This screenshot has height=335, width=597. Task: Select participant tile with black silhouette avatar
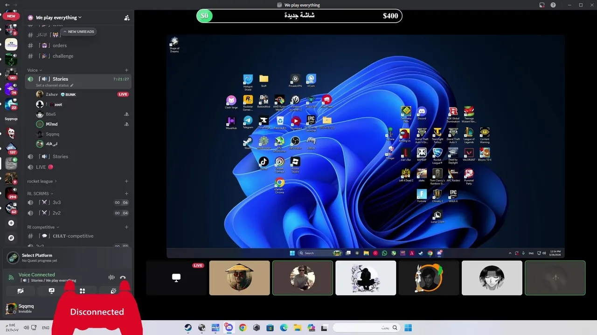(x=366, y=278)
